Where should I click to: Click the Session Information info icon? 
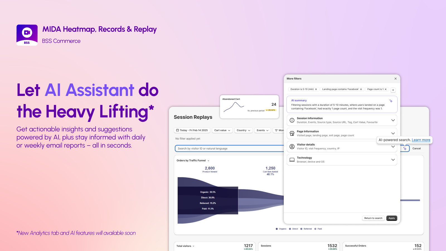(x=292, y=120)
